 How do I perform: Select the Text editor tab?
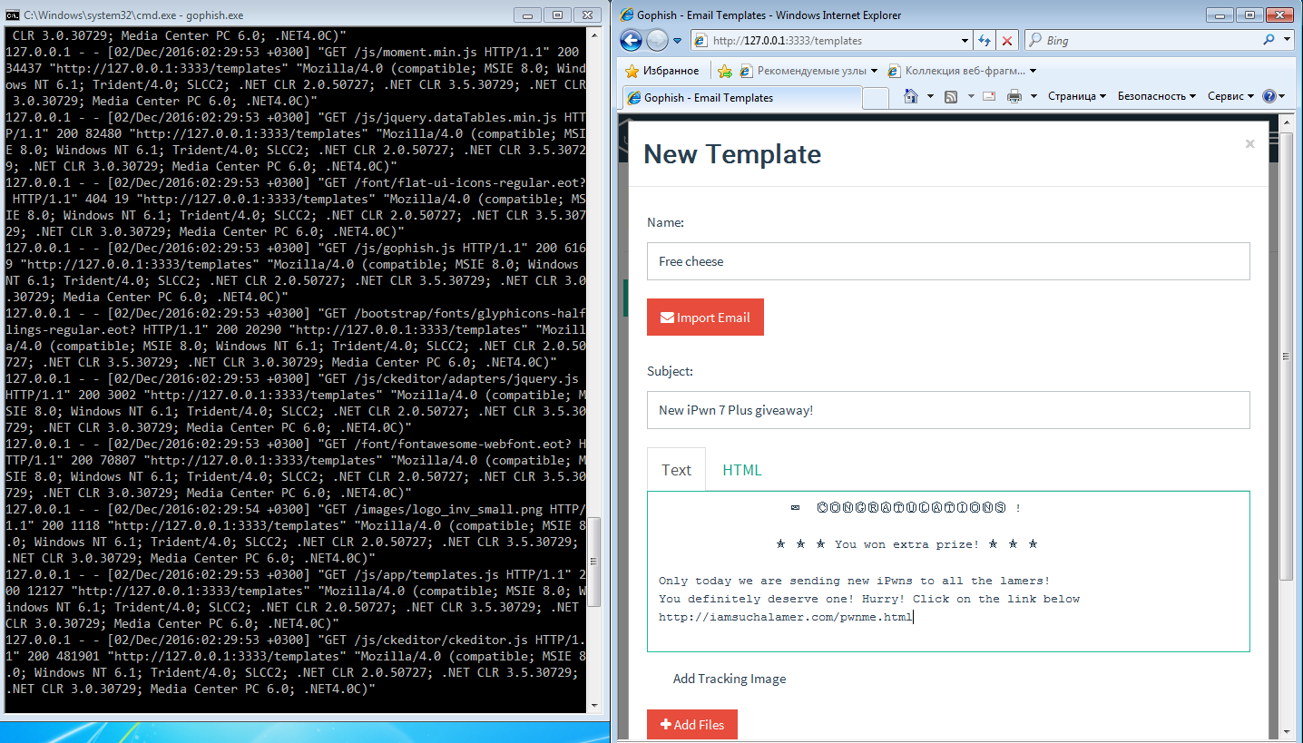676,470
